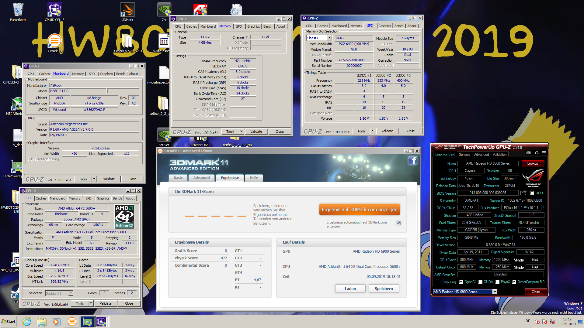
Task: Toggle the CUDA checkbox in GPU-Z
Action: 480,282
